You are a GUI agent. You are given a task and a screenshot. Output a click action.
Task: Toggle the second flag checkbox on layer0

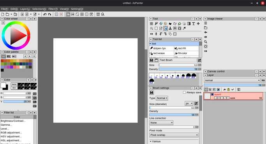coord(218,98)
